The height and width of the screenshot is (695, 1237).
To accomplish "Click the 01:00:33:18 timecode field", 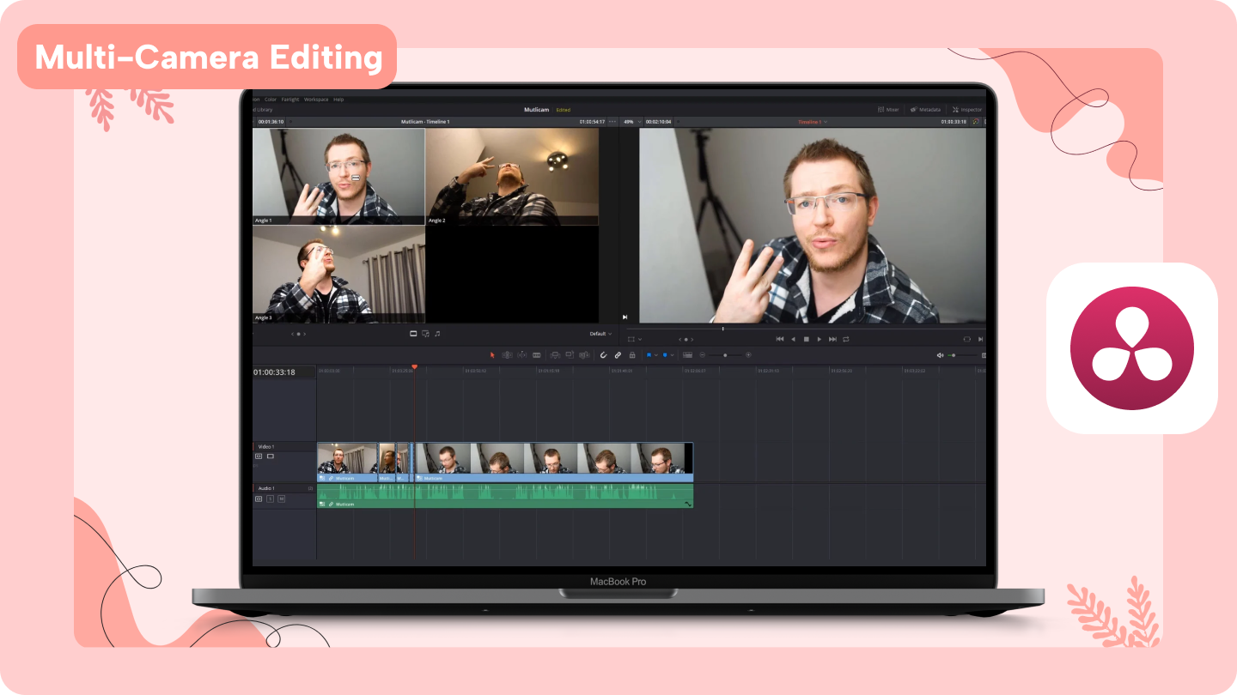I will 274,372.
